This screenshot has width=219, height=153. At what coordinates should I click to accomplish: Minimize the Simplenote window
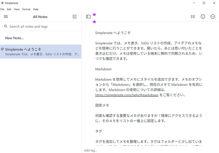click(194, 3)
